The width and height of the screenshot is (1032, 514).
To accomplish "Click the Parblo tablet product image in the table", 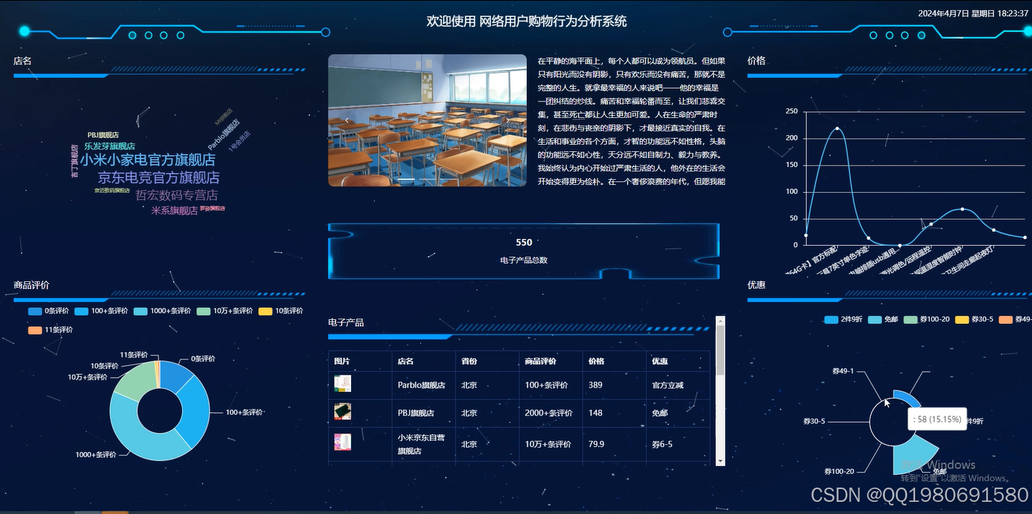I will click(x=343, y=383).
